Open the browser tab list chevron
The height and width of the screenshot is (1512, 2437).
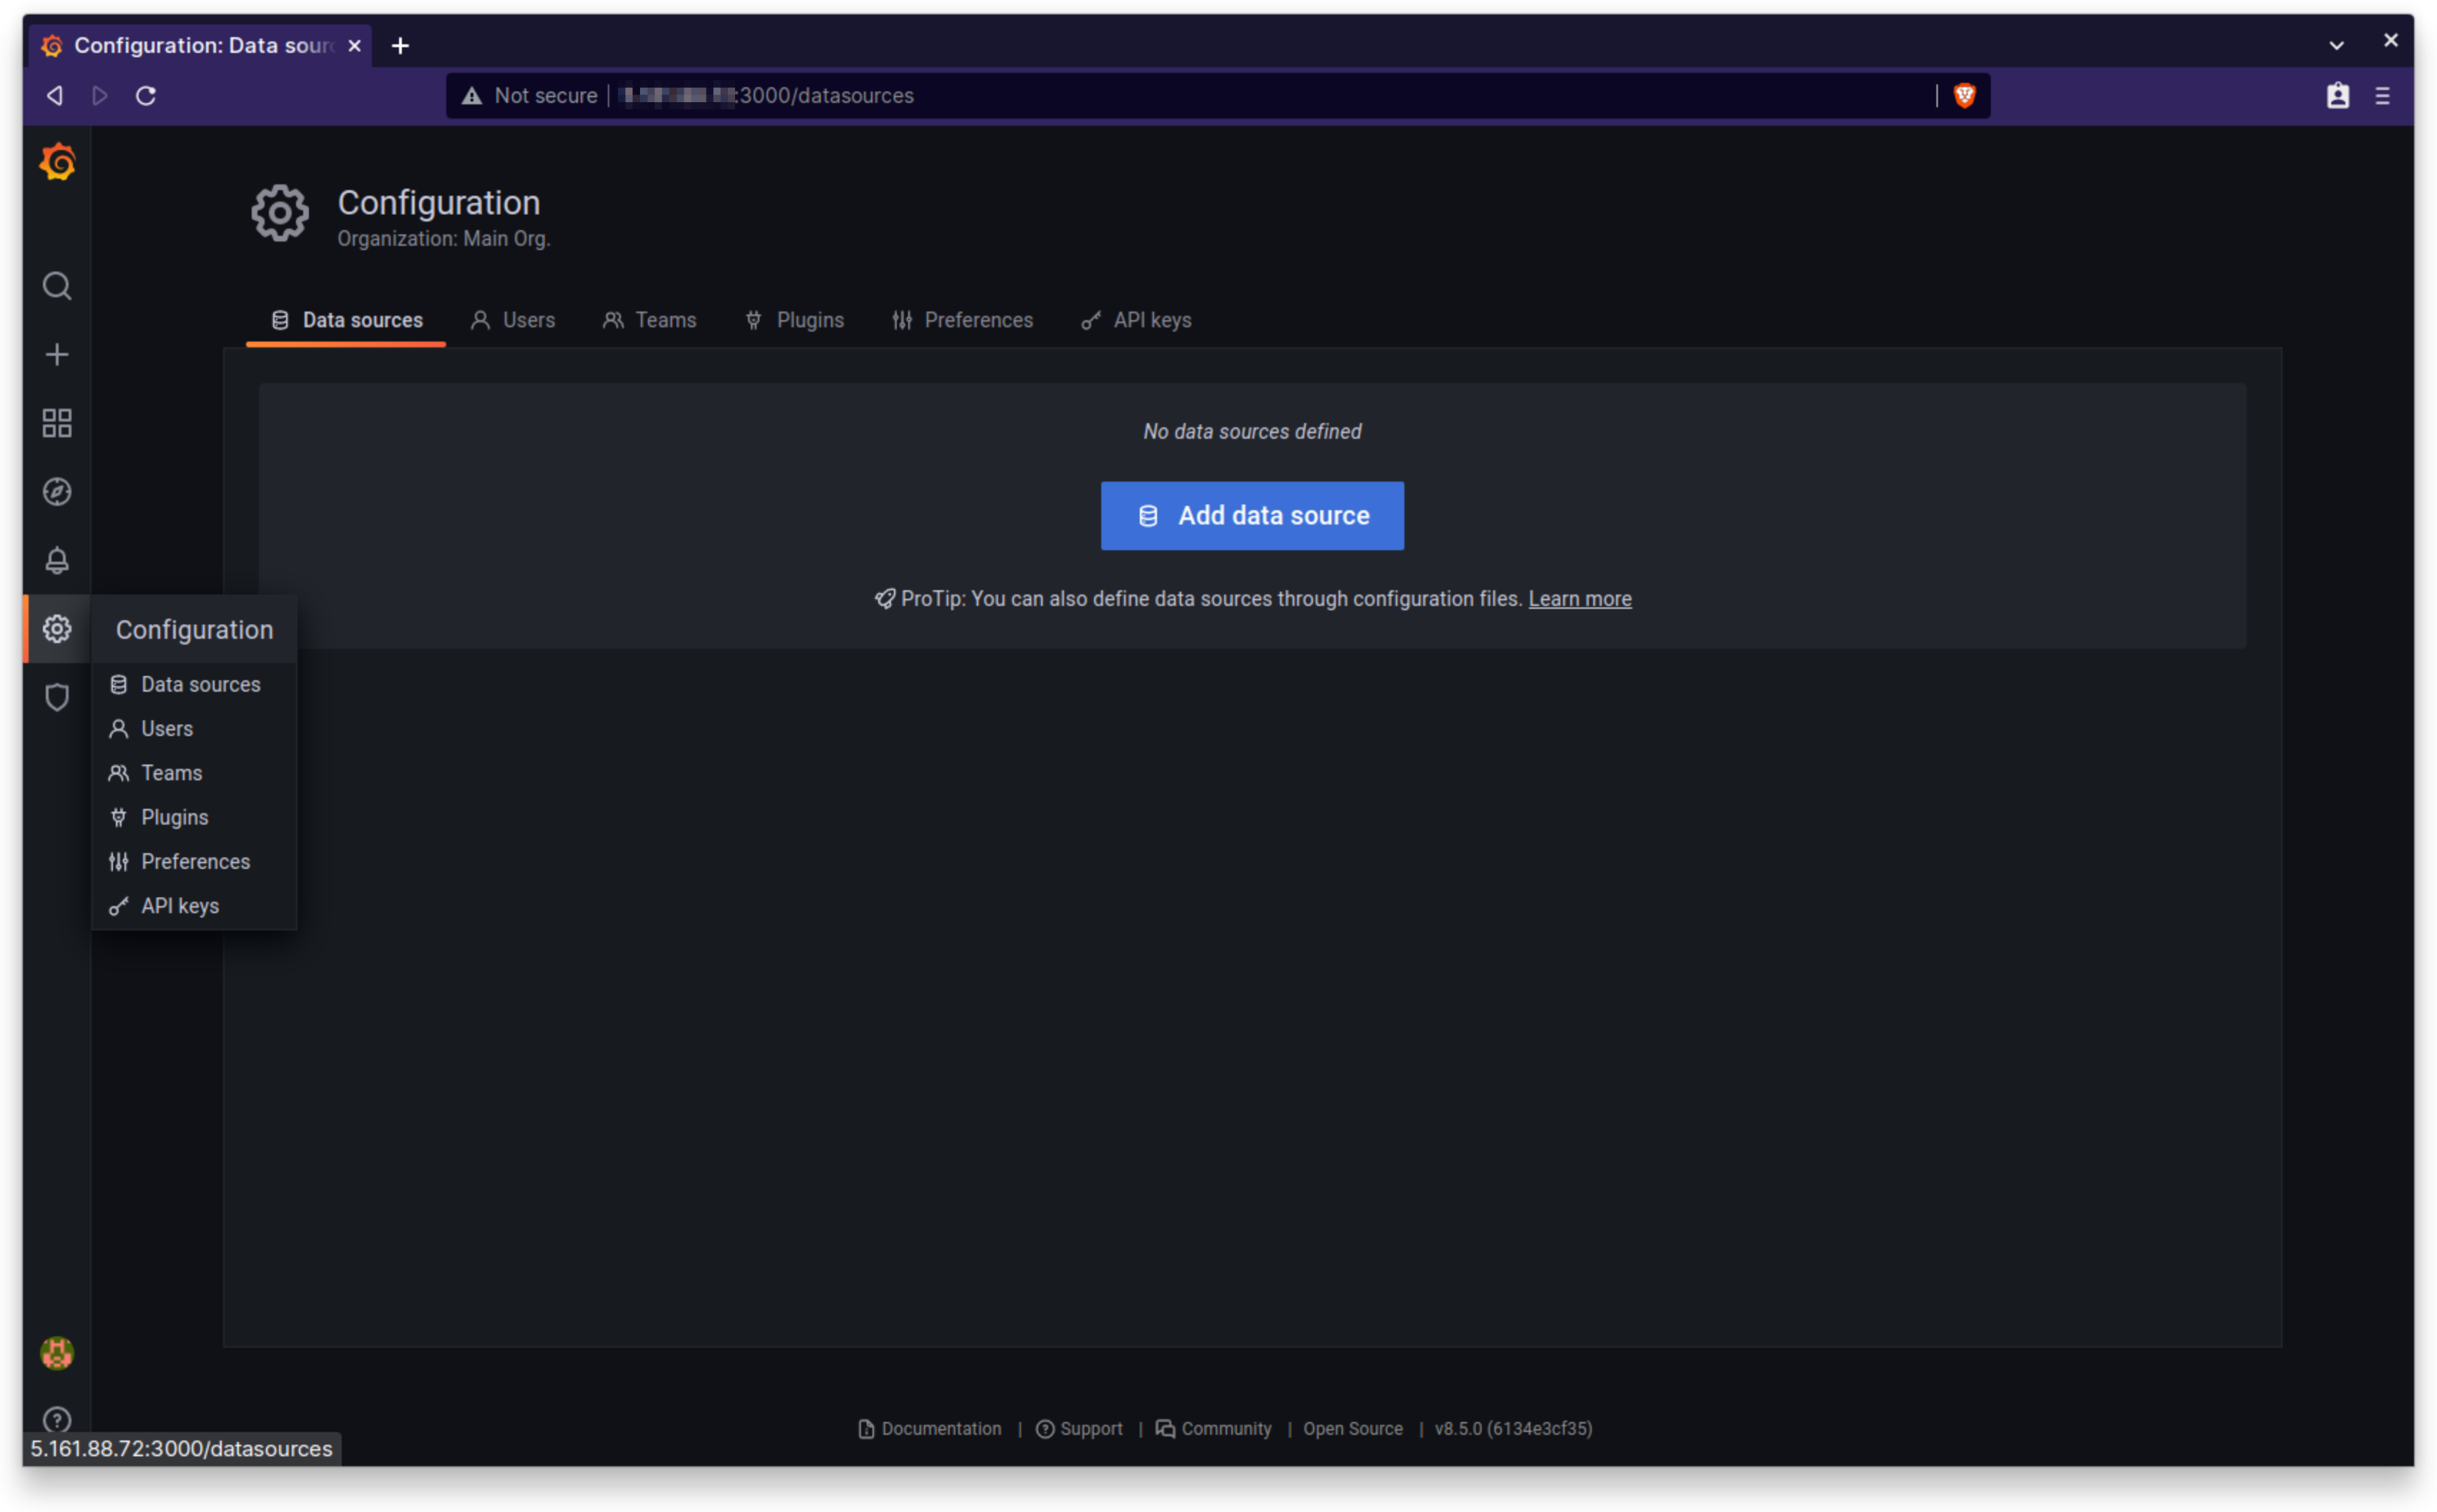tap(2335, 45)
